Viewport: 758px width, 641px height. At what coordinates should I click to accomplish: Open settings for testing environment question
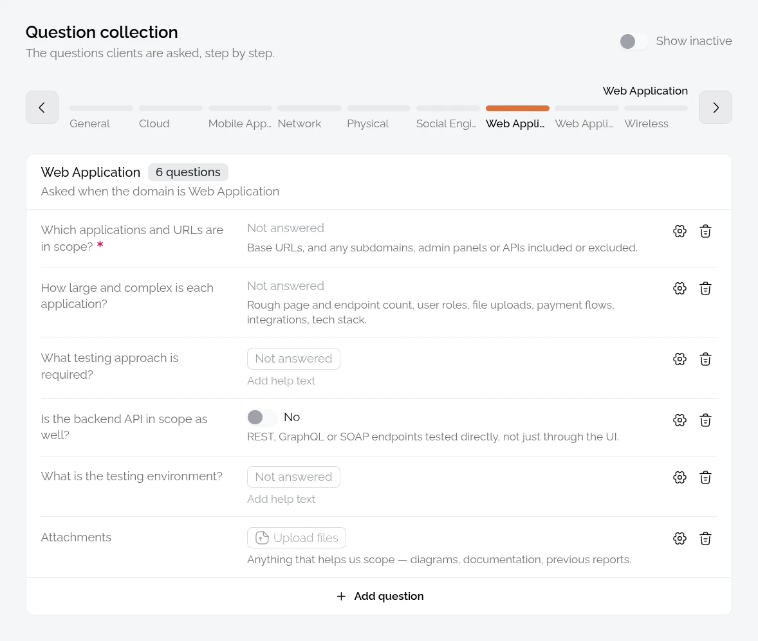pyautogui.click(x=679, y=477)
